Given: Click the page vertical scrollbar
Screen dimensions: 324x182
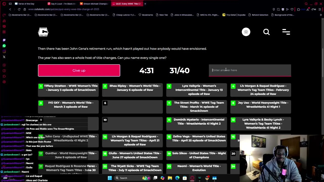Looking at the screenshot, I should tap(322, 63).
